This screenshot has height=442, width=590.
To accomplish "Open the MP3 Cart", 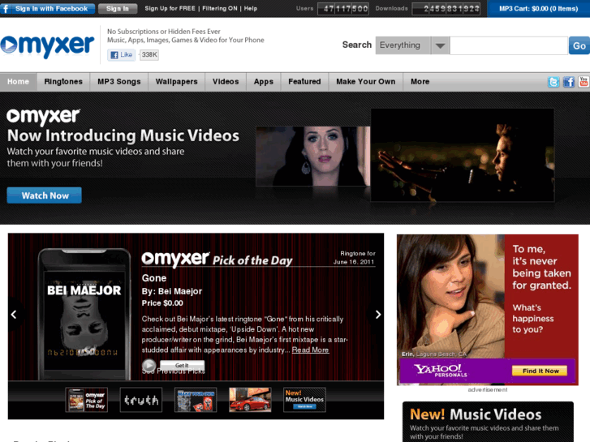I will point(538,8).
